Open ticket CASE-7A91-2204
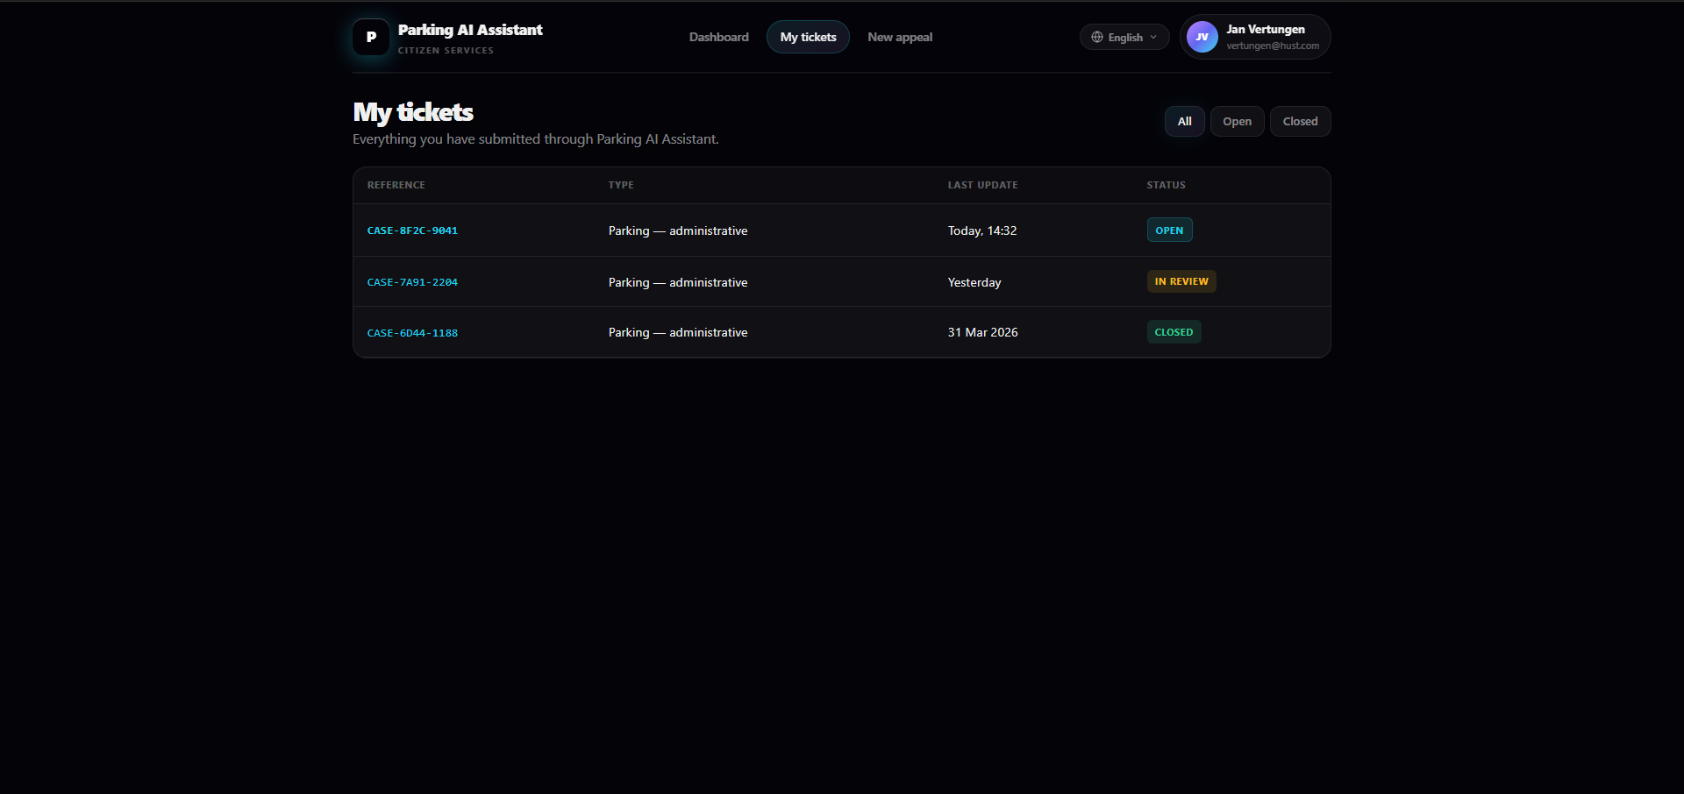 click(x=412, y=282)
